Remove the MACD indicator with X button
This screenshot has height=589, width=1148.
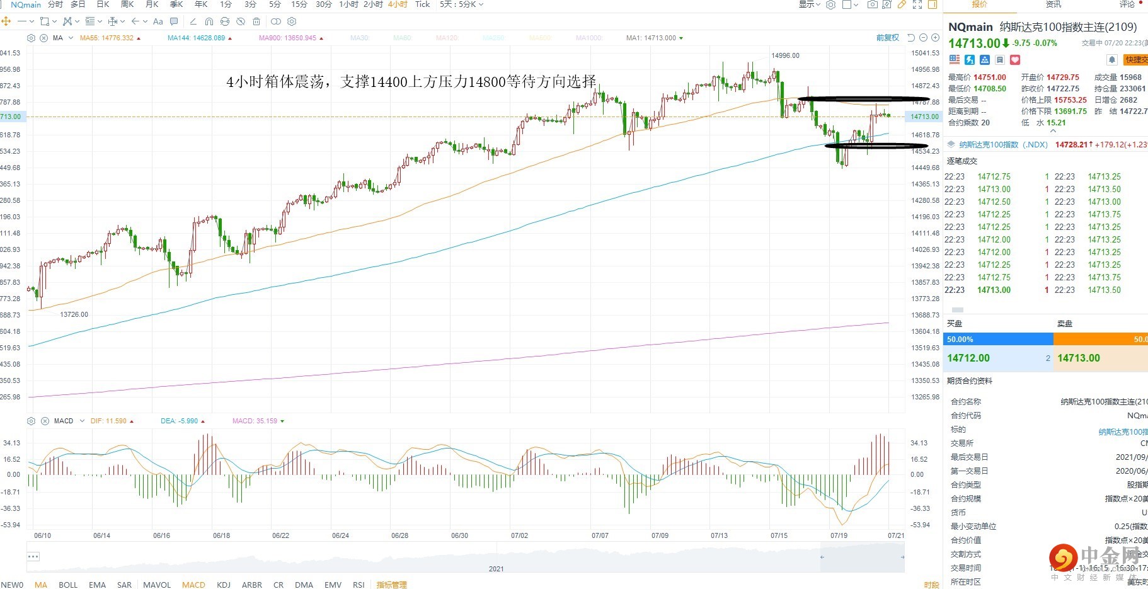point(45,421)
